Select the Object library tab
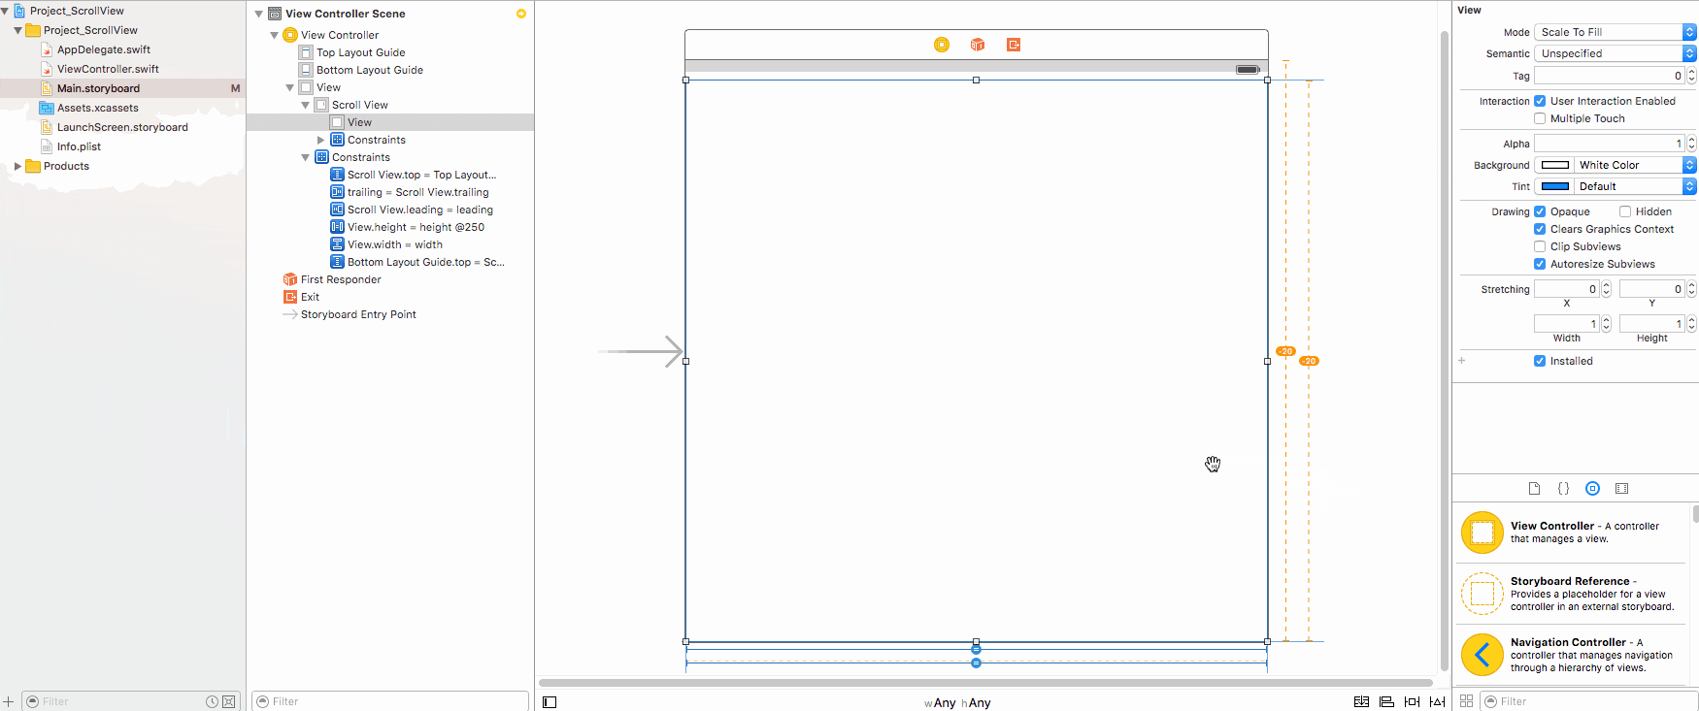 coord(1592,489)
